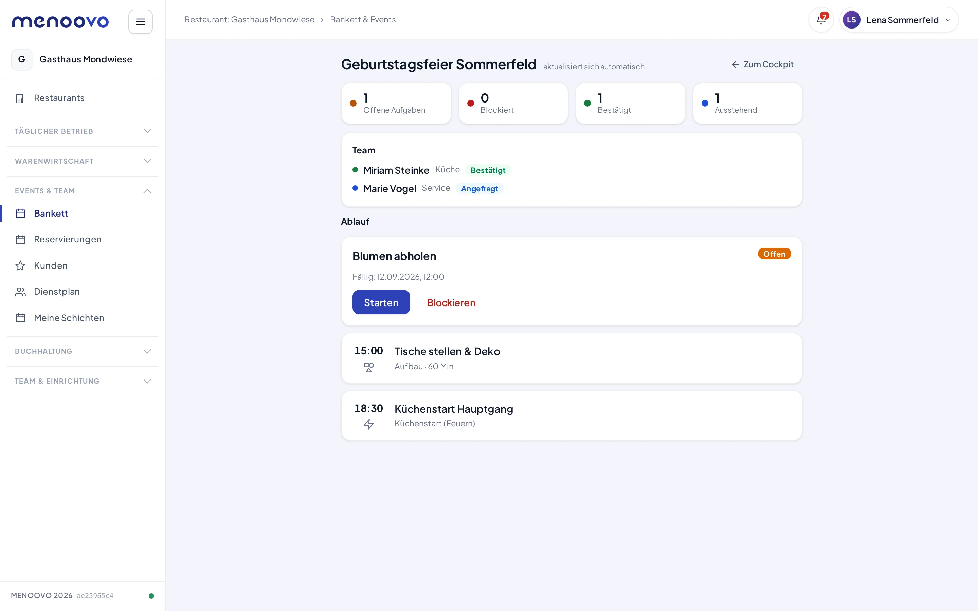Click the Gasthaus Mondwiese G badge
The image size is (978, 611).
(22, 59)
